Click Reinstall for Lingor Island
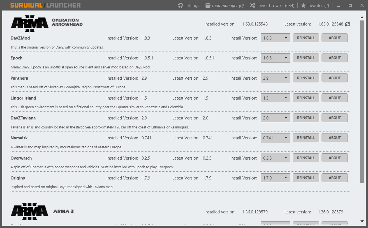Image resolution: width=368 pixels, height=228 pixels. tap(306, 98)
